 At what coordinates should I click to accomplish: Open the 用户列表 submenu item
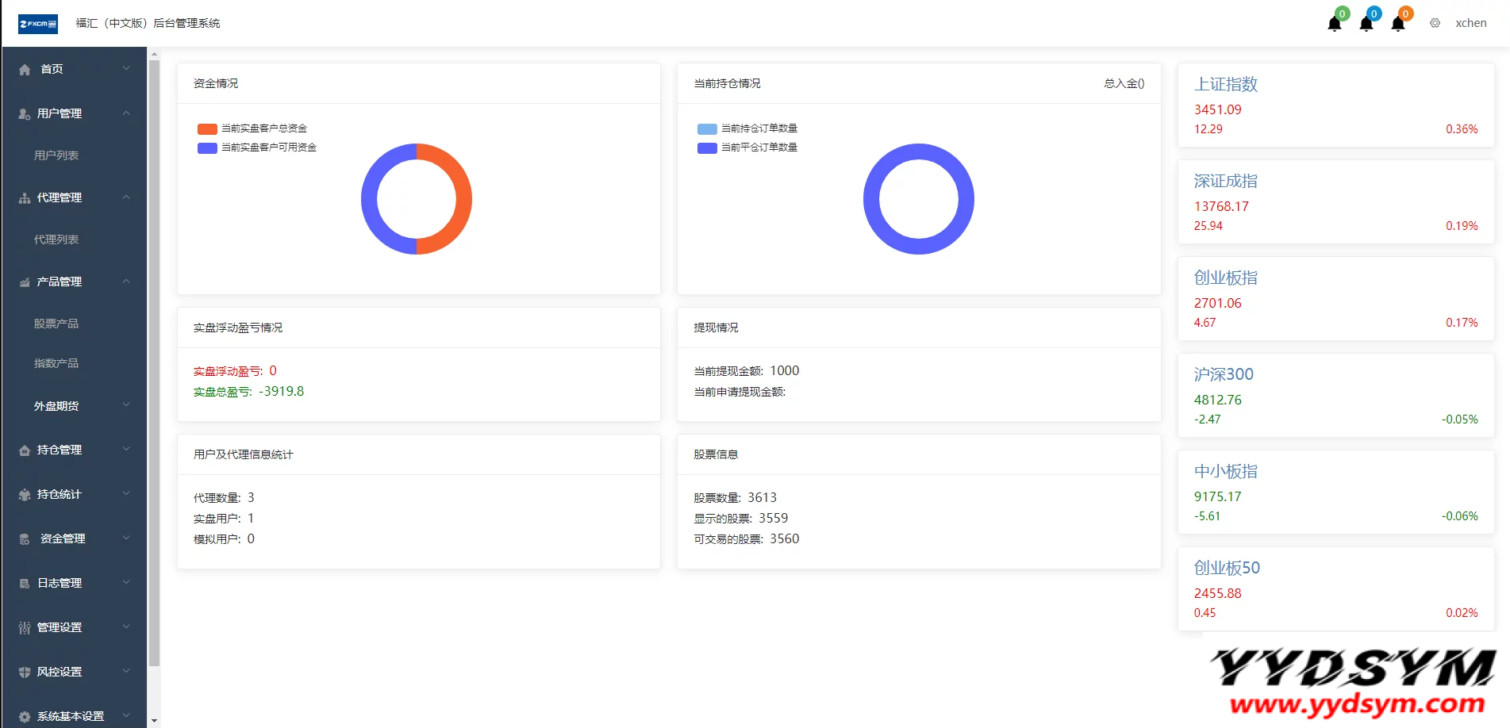[56, 155]
